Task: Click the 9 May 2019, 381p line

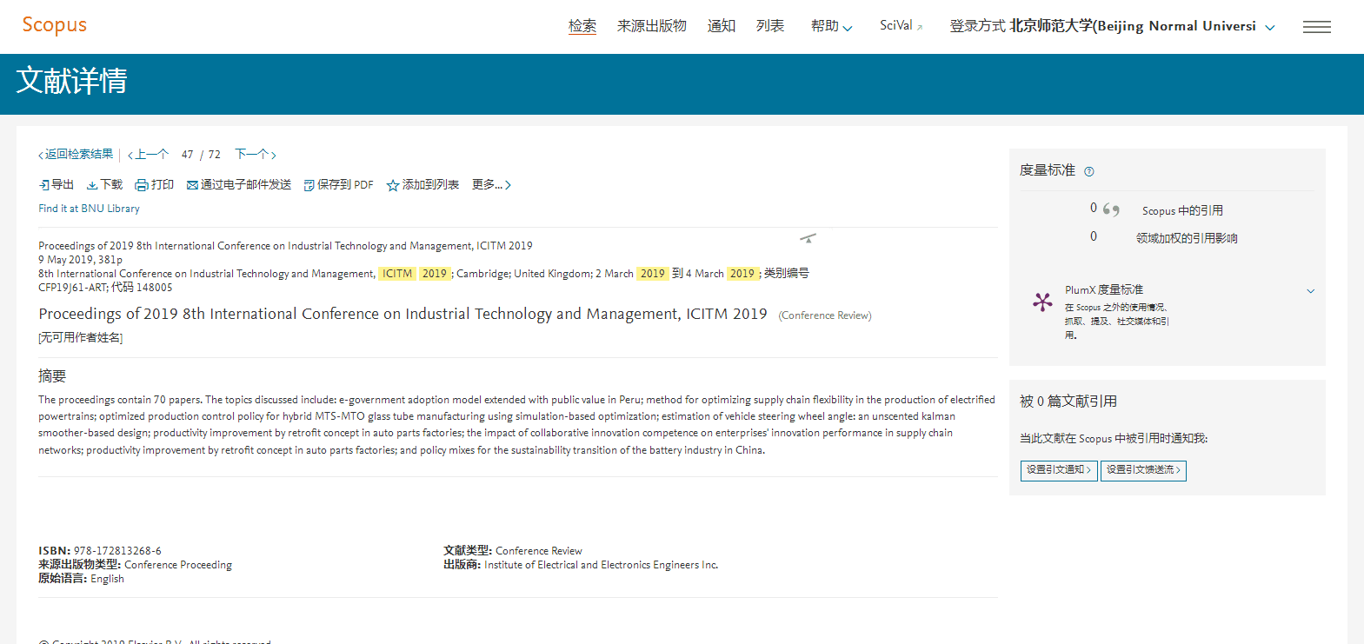Action: (80, 260)
